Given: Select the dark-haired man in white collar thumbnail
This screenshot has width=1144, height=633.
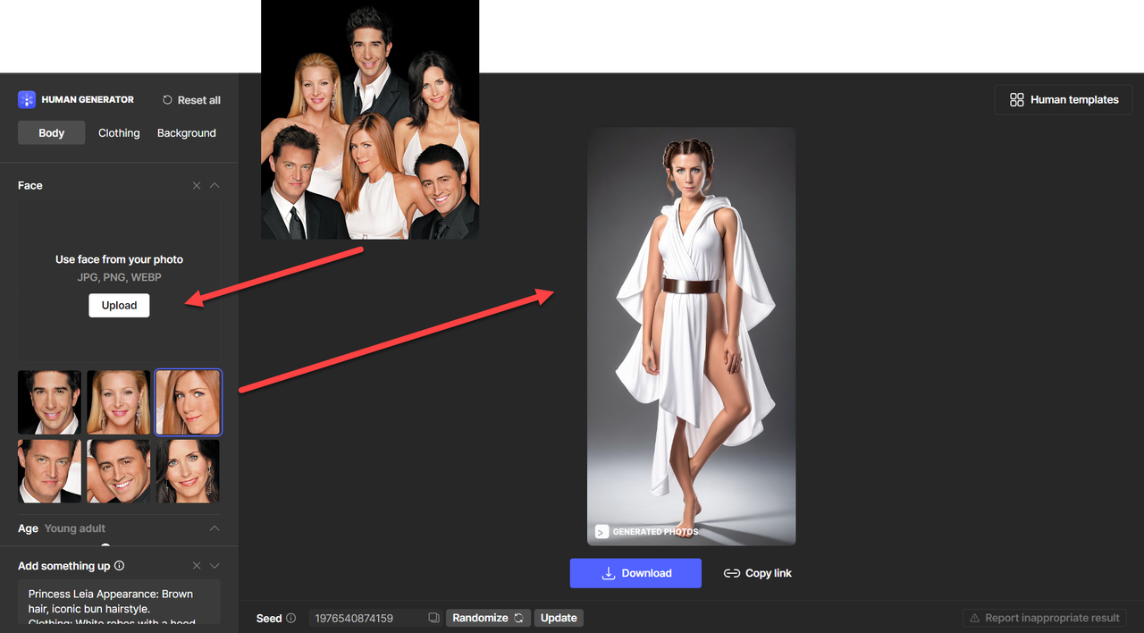Looking at the screenshot, I should pyautogui.click(x=49, y=402).
